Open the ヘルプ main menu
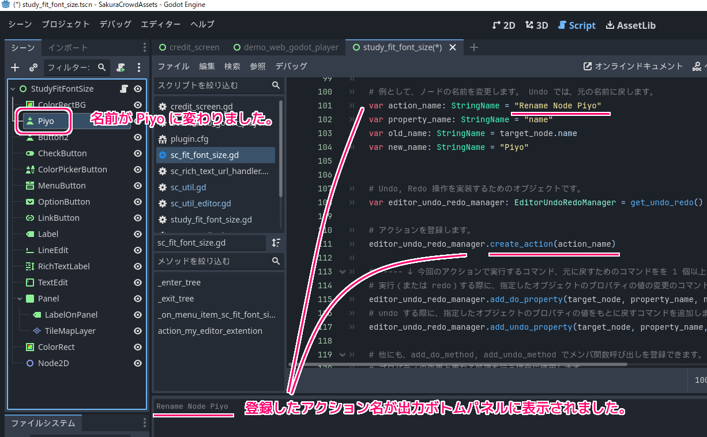 coord(202,24)
